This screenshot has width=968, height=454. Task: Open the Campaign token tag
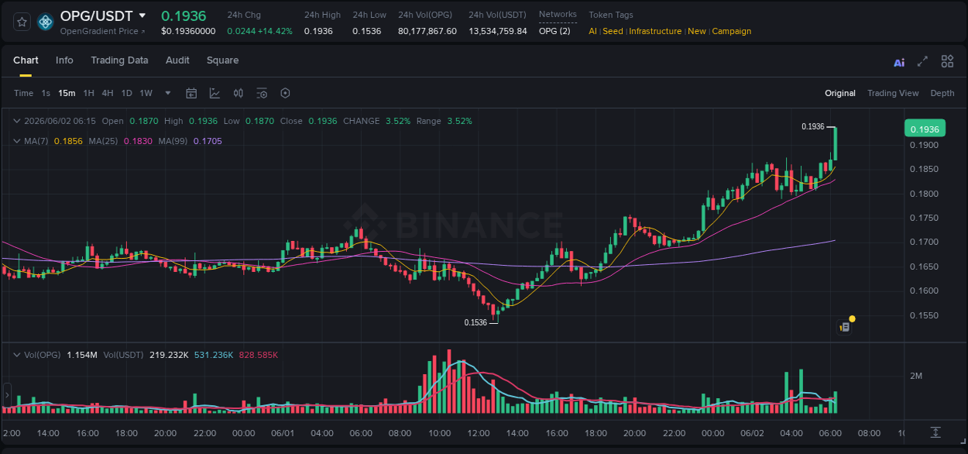[732, 31]
